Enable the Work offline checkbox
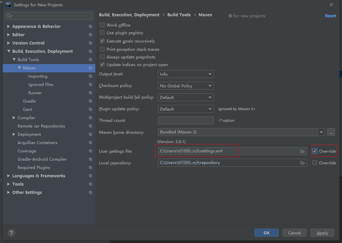This screenshot has height=243, width=342. pyautogui.click(x=102, y=25)
